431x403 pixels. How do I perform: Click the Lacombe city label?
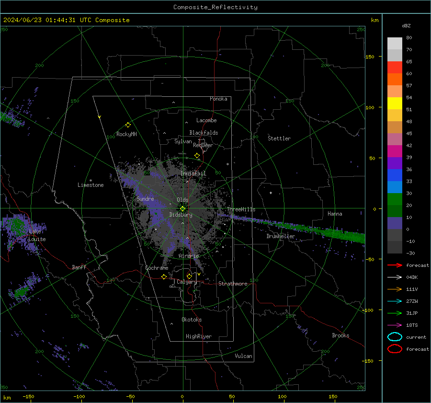click(206, 120)
